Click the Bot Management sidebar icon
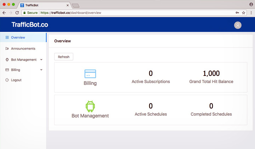 tap(7, 60)
